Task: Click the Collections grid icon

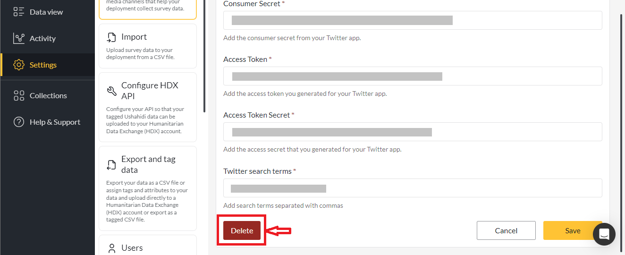Action: coord(19,95)
